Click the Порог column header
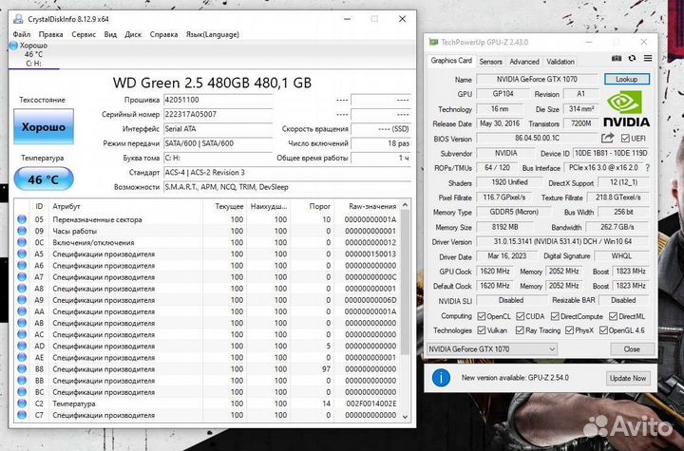Image resolution: width=684 pixels, height=451 pixels. click(x=320, y=206)
